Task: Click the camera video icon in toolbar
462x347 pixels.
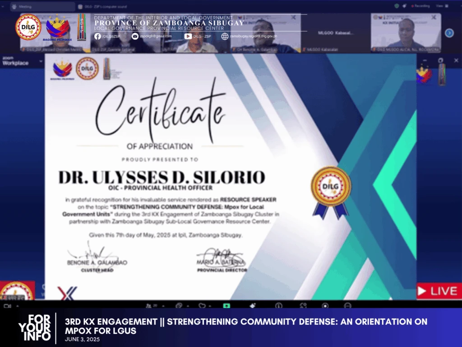Action: click(7, 306)
